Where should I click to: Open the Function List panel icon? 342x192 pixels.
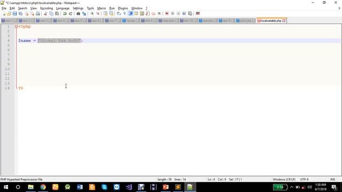coord(147,13)
